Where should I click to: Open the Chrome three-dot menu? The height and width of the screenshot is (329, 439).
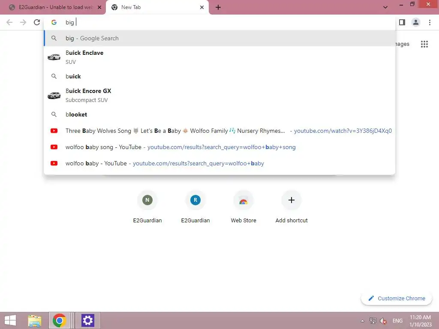tap(430, 22)
